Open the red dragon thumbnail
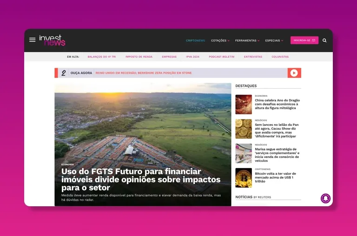Screen dimensions: 357x236 point(244,105)
